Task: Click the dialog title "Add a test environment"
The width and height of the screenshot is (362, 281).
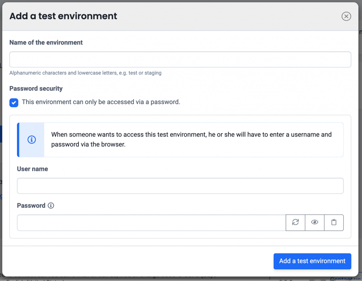Action: coord(63,16)
